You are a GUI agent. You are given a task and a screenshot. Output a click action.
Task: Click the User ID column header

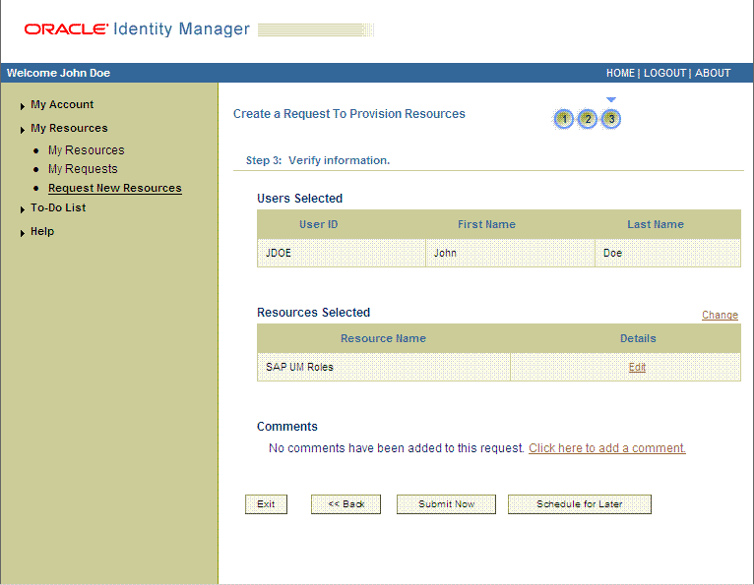coord(318,224)
